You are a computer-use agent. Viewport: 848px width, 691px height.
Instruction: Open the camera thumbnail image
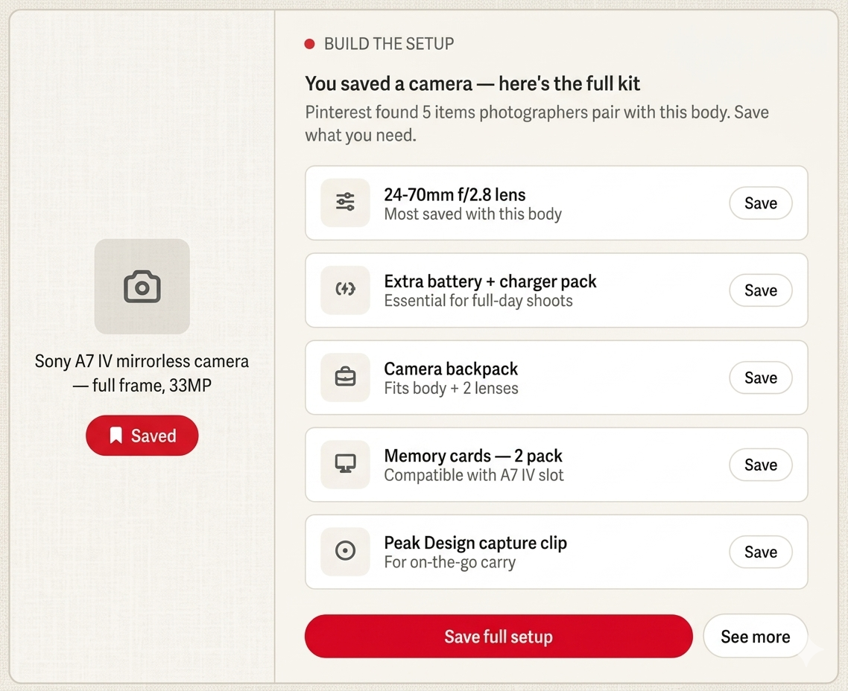(x=142, y=287)
